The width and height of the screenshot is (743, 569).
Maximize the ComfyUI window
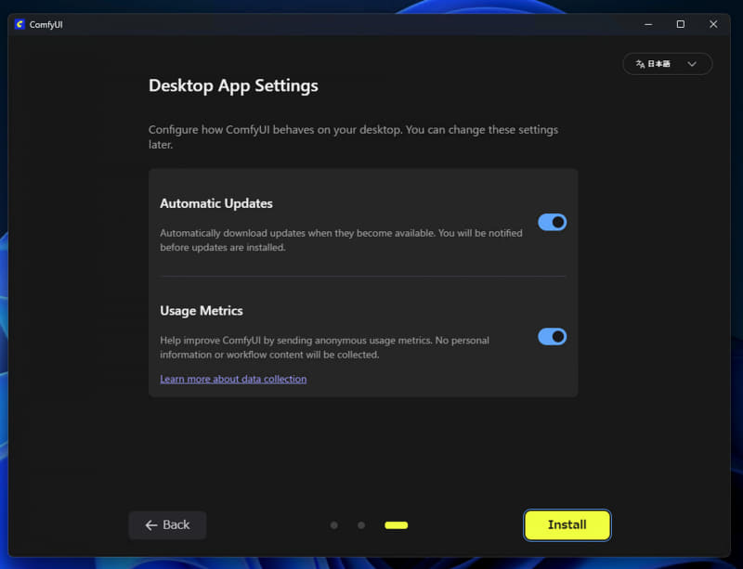[x=681, y=24]
